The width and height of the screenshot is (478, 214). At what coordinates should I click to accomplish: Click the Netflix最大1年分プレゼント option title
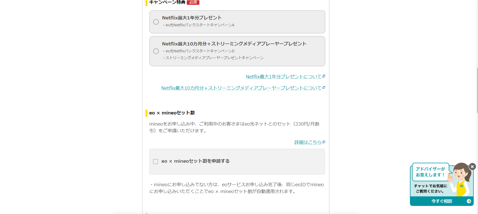tap(192, 18)
